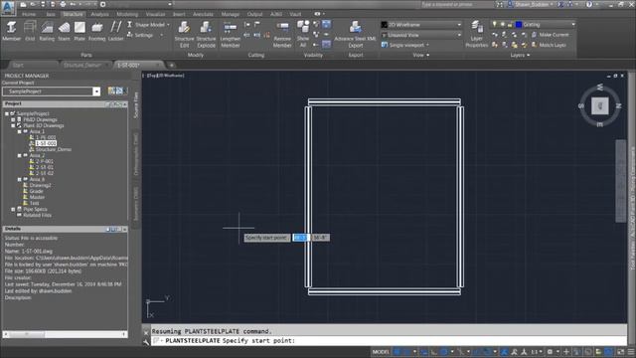
Task: Click the Restore Member tool
Action: 282,35
